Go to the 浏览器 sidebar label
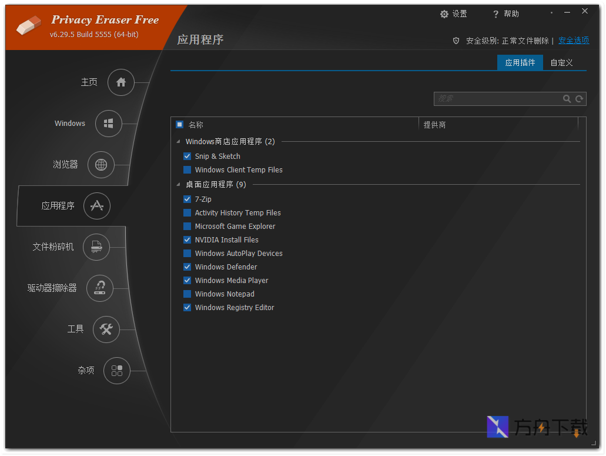 65,164
